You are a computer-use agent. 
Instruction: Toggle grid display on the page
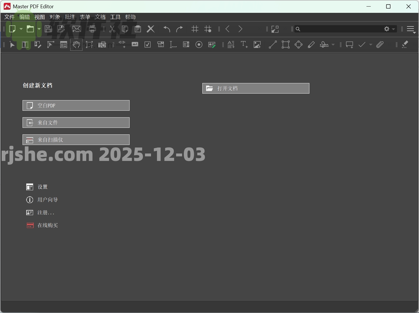(x=195, y=29)
